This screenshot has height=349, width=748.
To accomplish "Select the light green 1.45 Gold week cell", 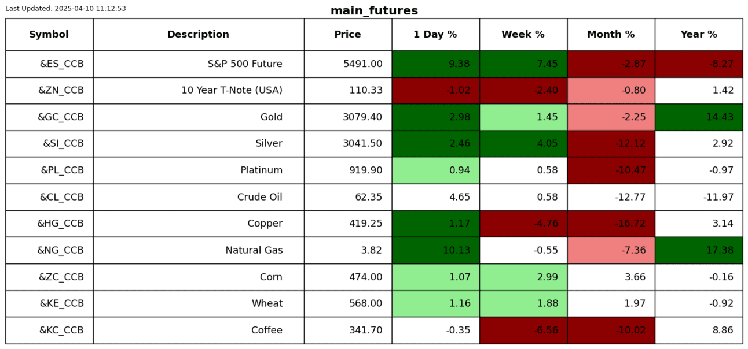I will [523, 117].
